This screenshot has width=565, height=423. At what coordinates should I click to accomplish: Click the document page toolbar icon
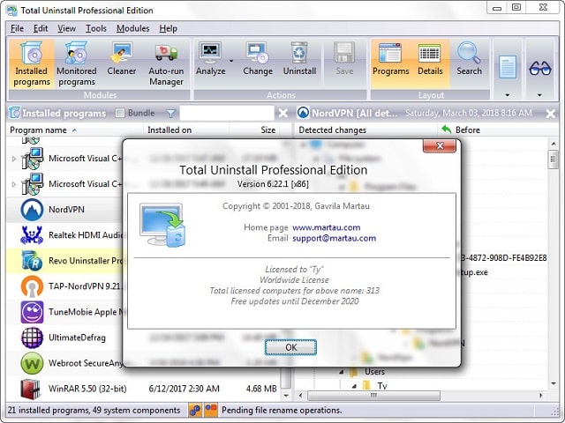coord(508,67)
